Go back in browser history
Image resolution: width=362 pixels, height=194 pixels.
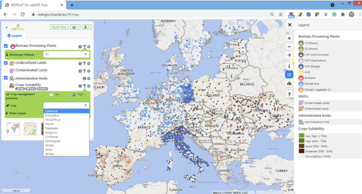click(x=6, y=15)
